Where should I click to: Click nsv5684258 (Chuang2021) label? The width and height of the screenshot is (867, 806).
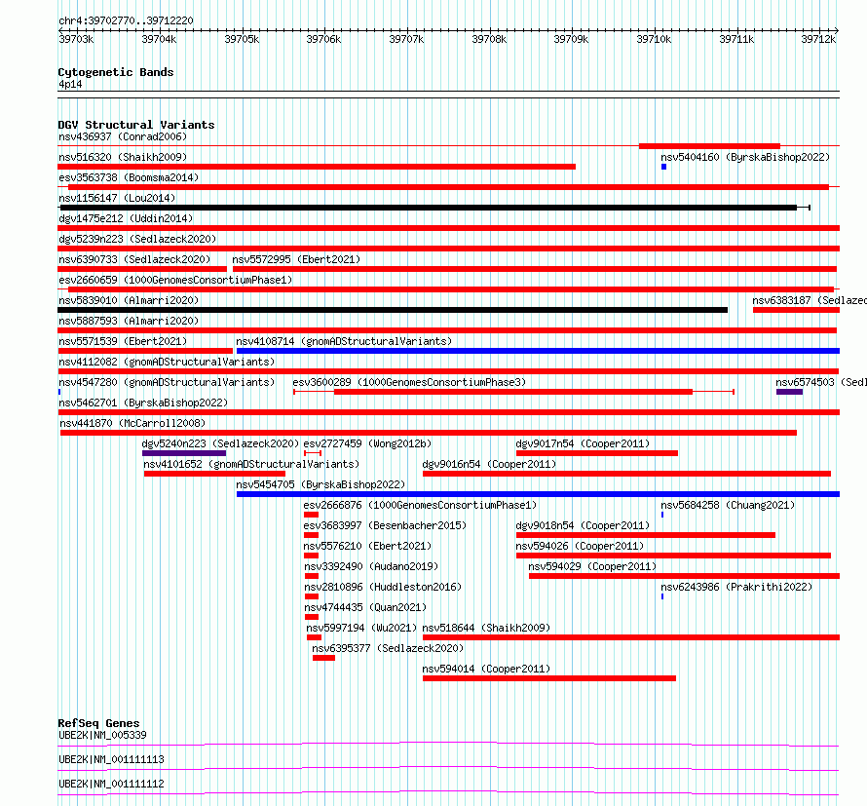pos(728,505)
